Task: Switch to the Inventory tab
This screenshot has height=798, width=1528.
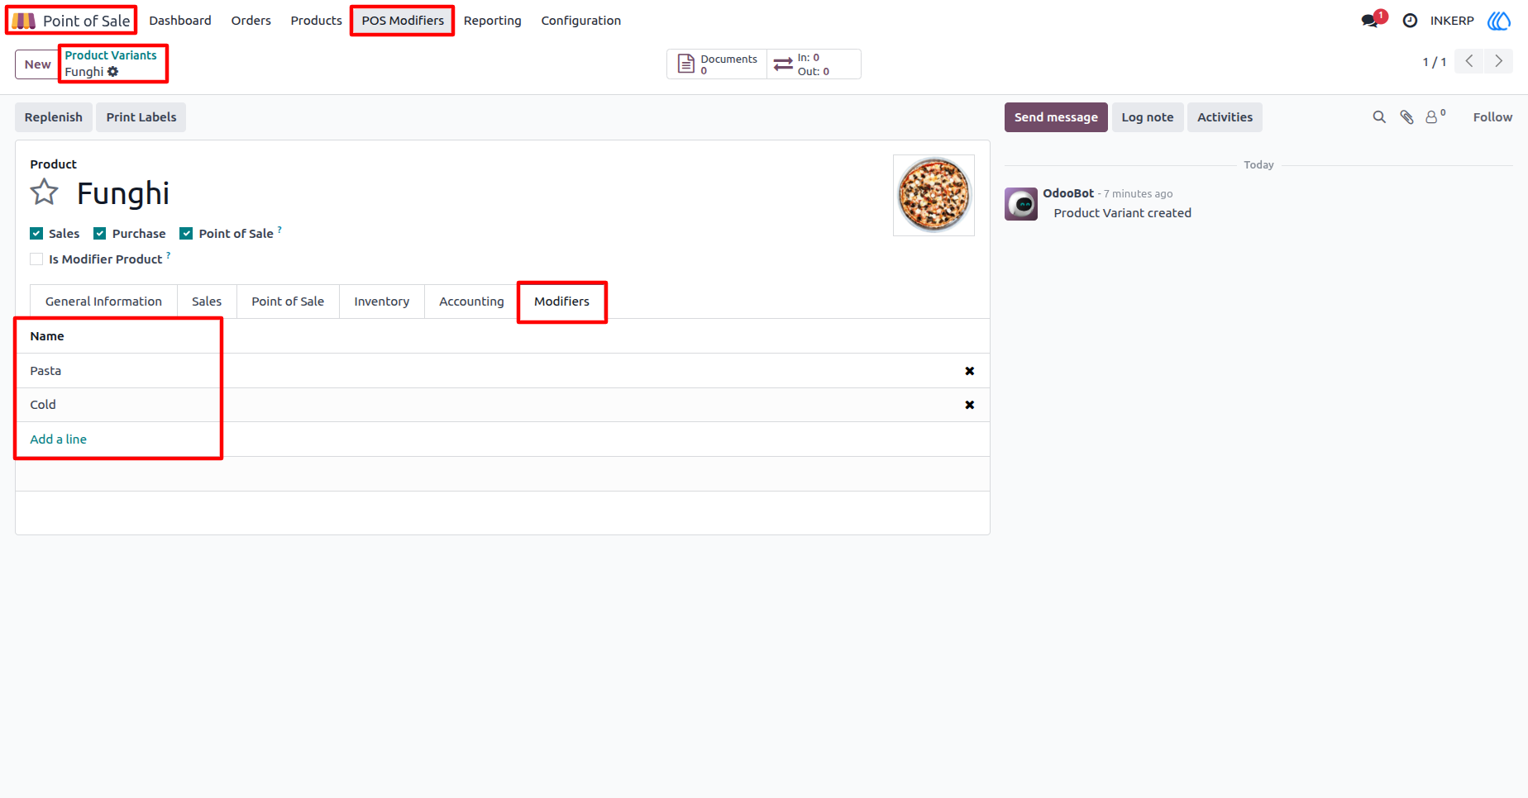Action: [382, 302]
